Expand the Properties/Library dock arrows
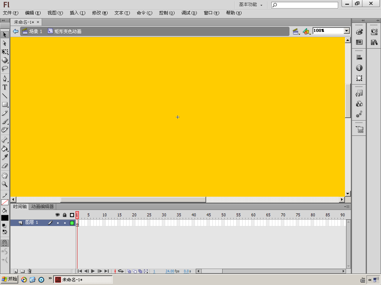This screenshot has height=285, width=381. pyautogui.click(x=378, y=21)
